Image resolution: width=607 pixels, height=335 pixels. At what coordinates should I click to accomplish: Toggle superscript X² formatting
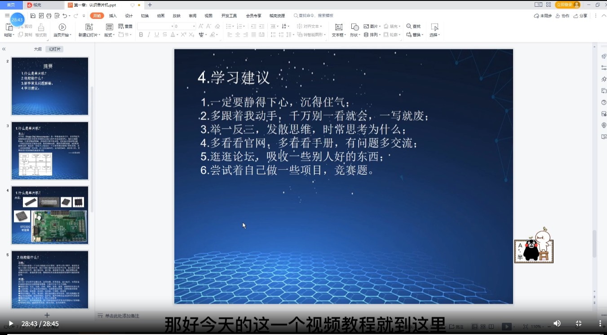click(183, 35)
